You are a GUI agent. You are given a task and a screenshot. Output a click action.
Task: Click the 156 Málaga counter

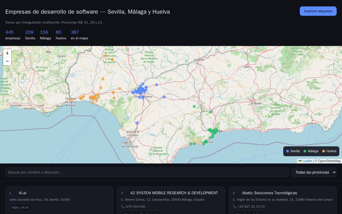click(x=45, y=35)
